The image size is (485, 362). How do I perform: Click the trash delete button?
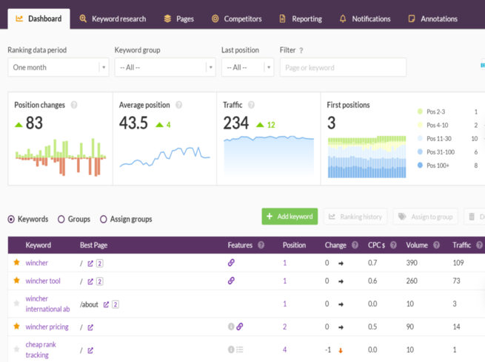475,216
